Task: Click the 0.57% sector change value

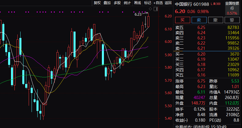Action: click(232, 13)
